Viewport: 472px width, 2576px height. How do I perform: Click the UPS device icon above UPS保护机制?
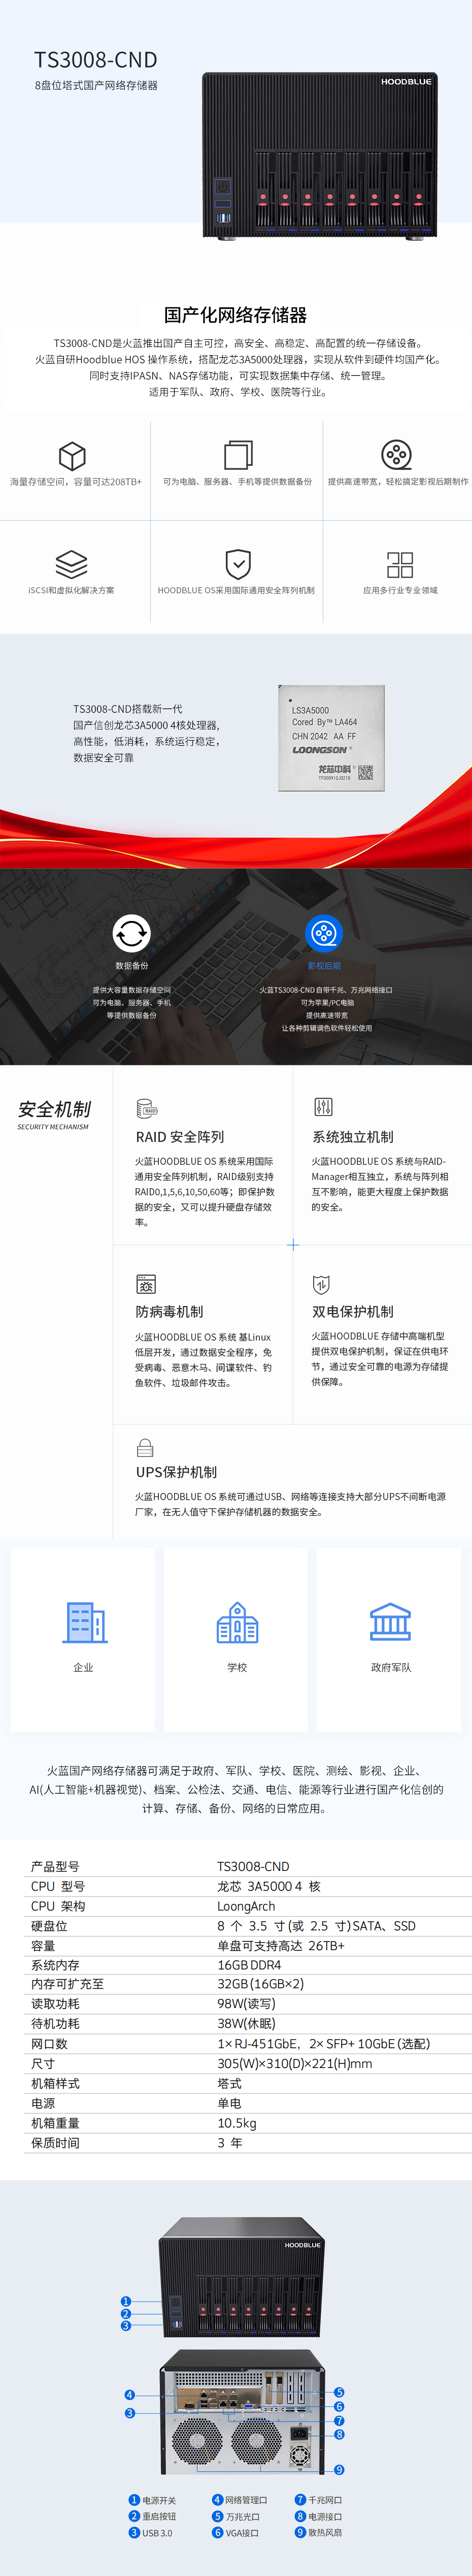coord(145,1447)
